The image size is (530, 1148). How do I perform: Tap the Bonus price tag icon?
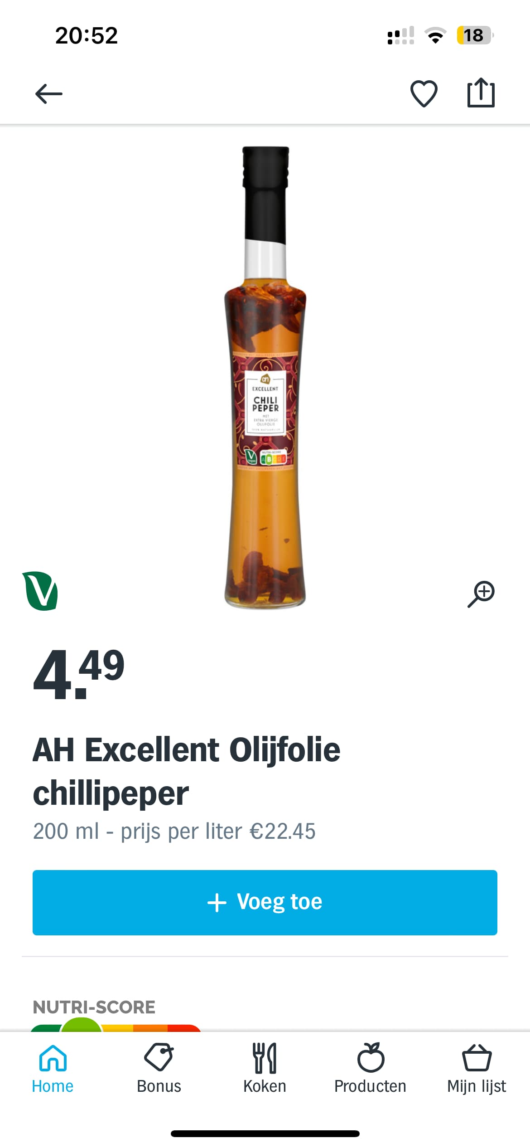[x=159, y=1057]
